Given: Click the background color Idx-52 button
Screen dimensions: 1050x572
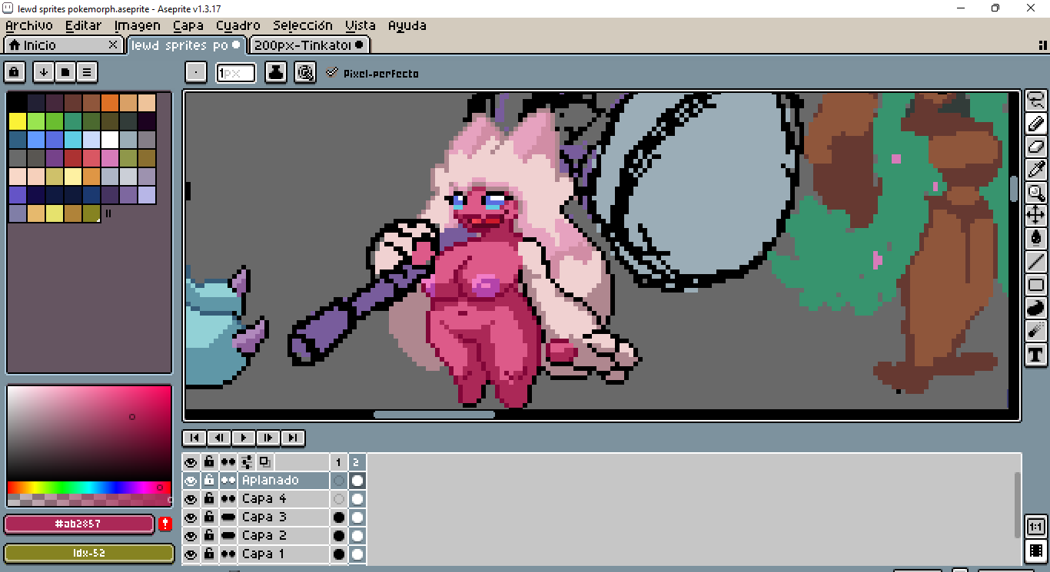Looking at the screenshot, I should pos(89,553).
